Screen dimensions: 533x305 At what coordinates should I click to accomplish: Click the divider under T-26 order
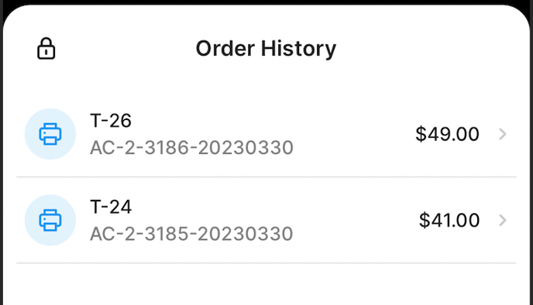266,176
